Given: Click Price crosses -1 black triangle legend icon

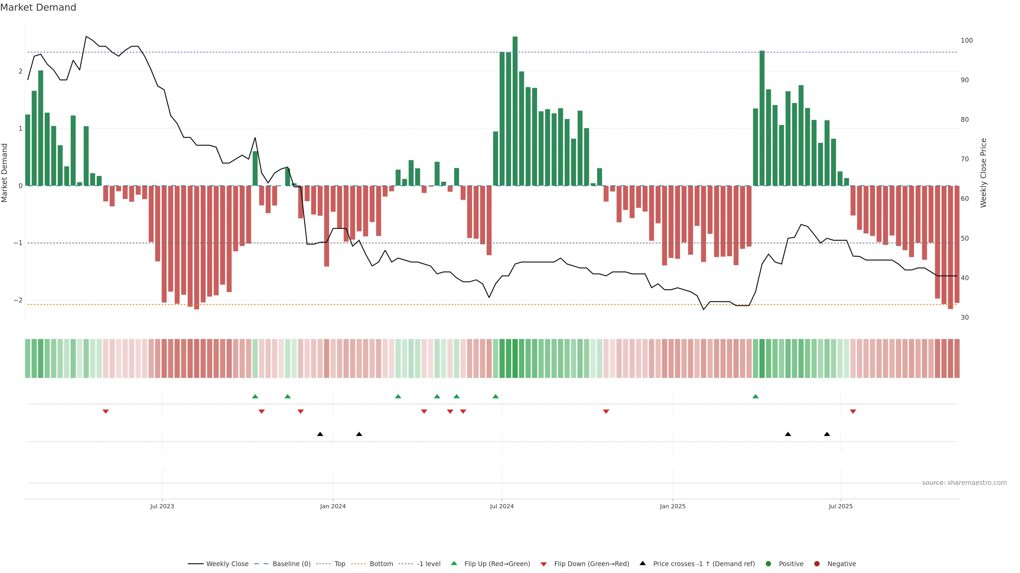Looking at the screenshot, I should click(x=643, y=563).
